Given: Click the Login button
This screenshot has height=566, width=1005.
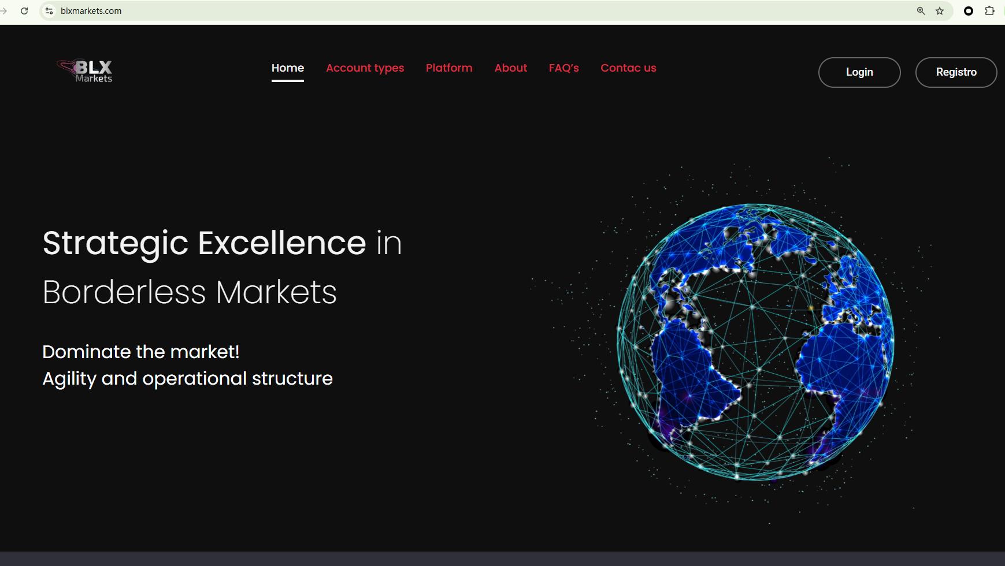Looking at the screenshot, I should (x=859, y=72).
